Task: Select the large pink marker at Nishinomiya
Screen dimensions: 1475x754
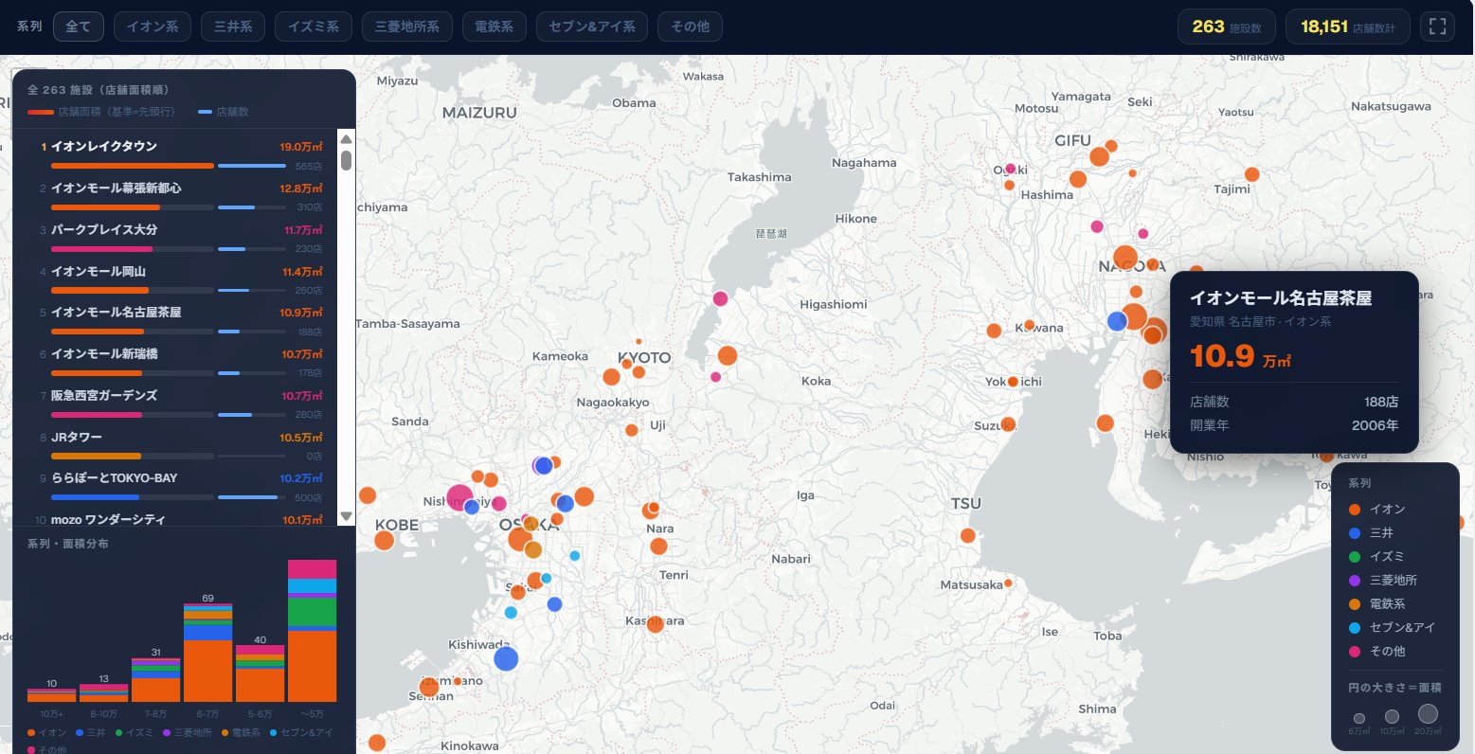Action: [x=459, y=496]
